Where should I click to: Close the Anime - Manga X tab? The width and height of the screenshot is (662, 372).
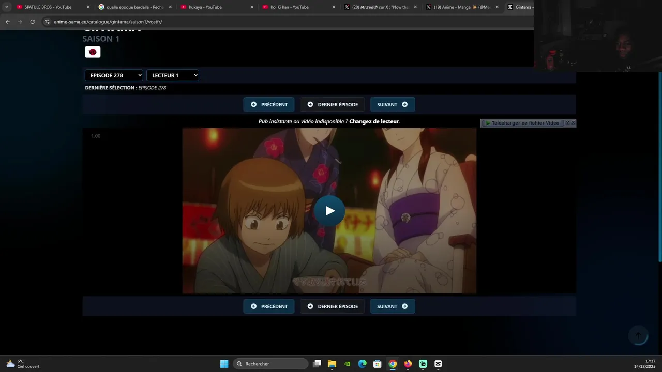click(x=497, y=7)
